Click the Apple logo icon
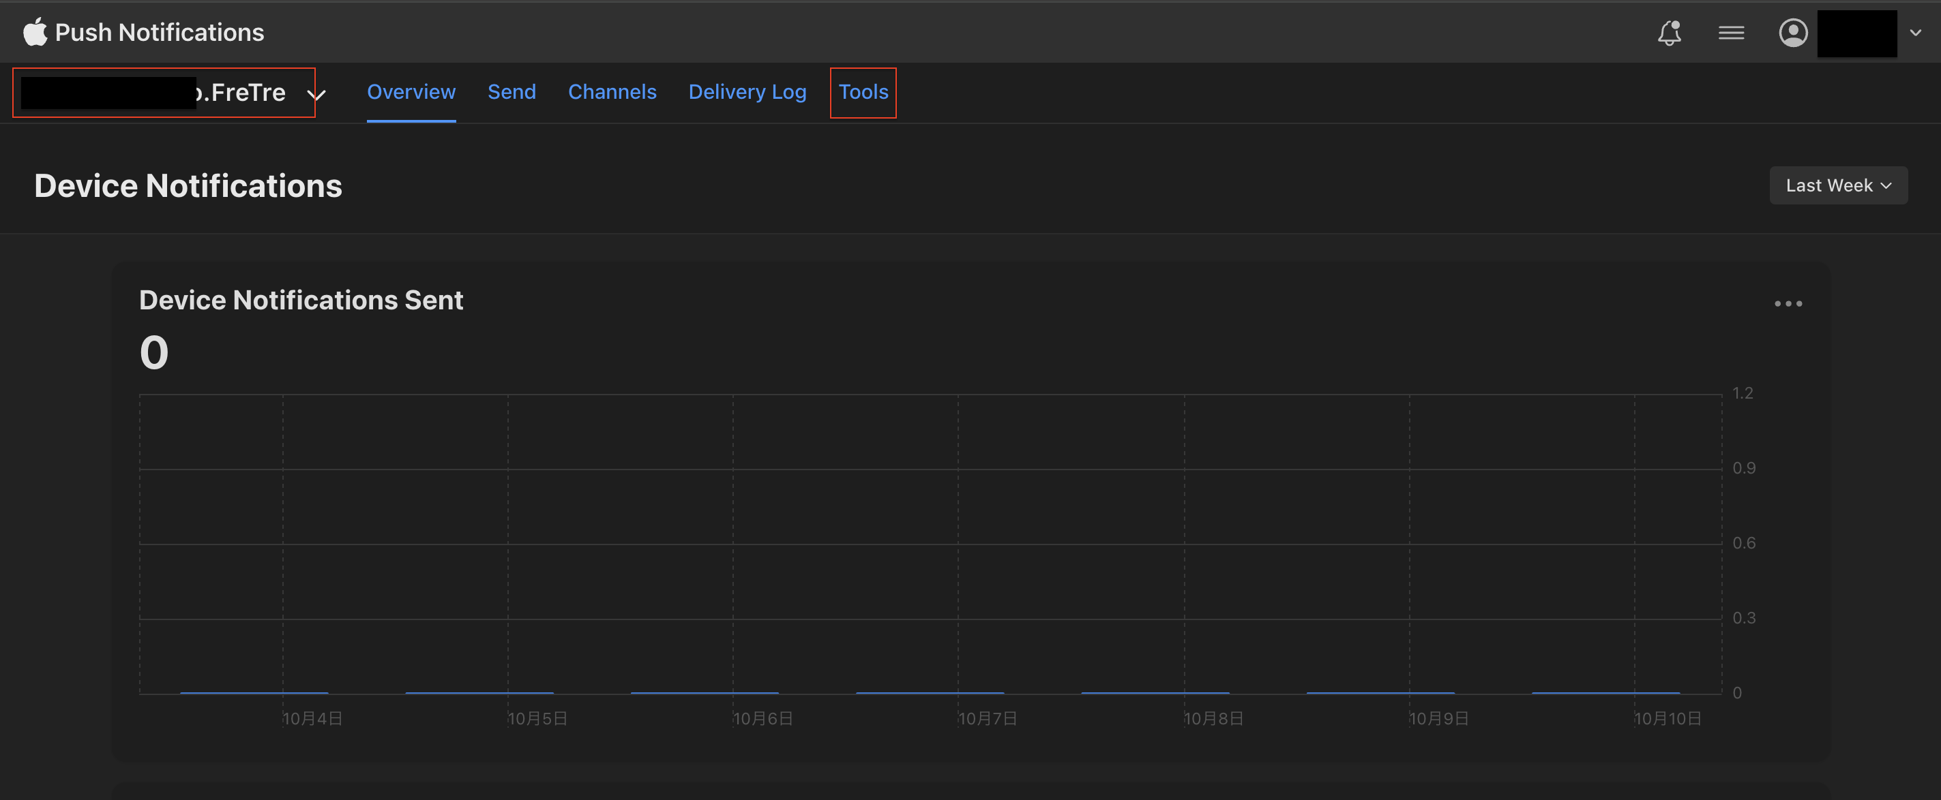This screenshot has width=1941, height=800. pos(35,31)
